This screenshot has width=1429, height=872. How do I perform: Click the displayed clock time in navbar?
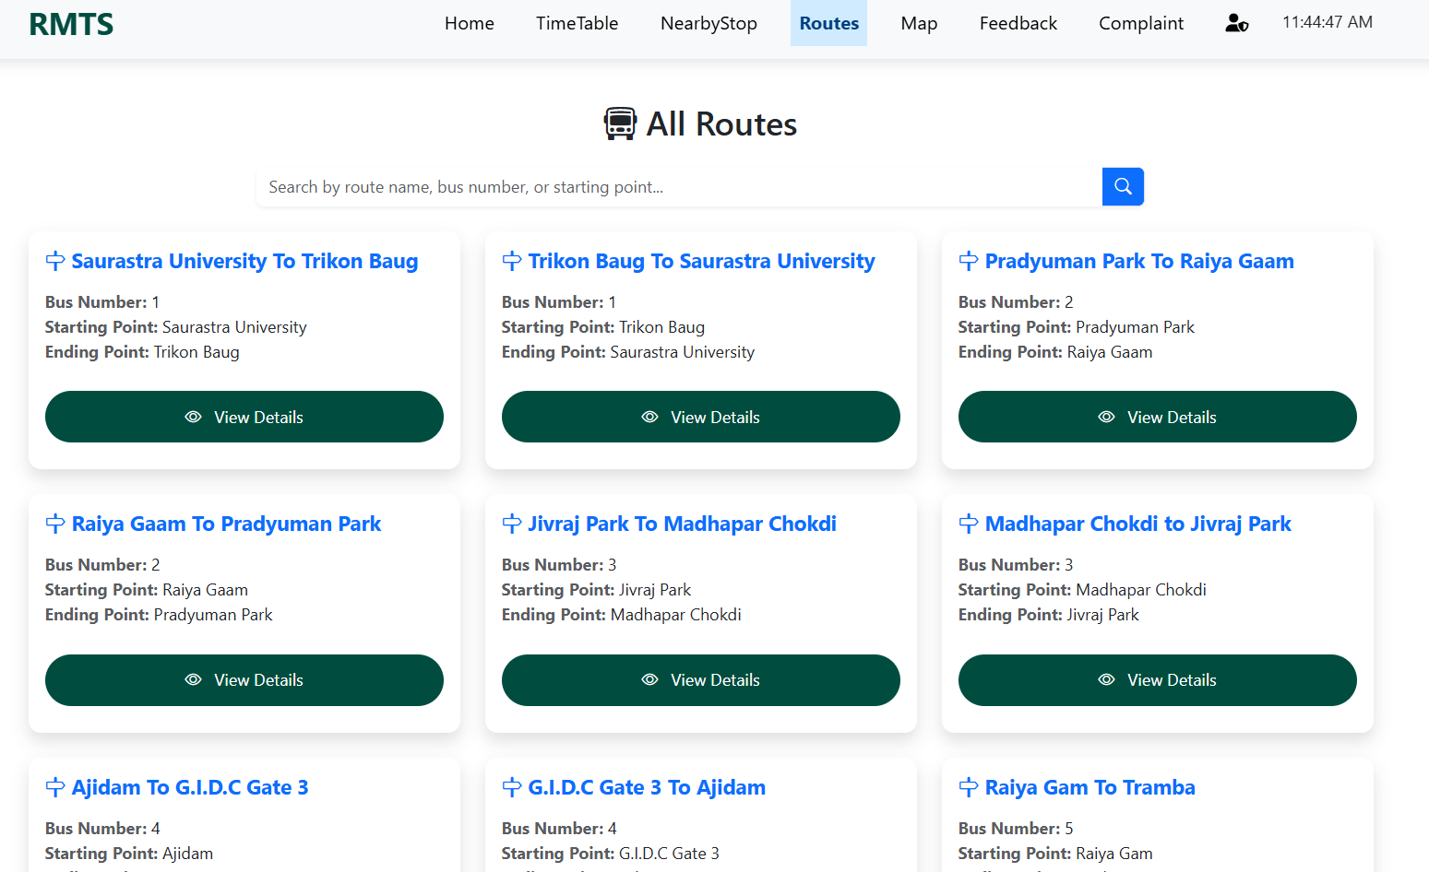click(1327, 21)
